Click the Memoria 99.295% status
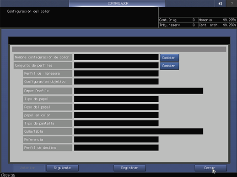Screen dimensions: 237x177 217,20
